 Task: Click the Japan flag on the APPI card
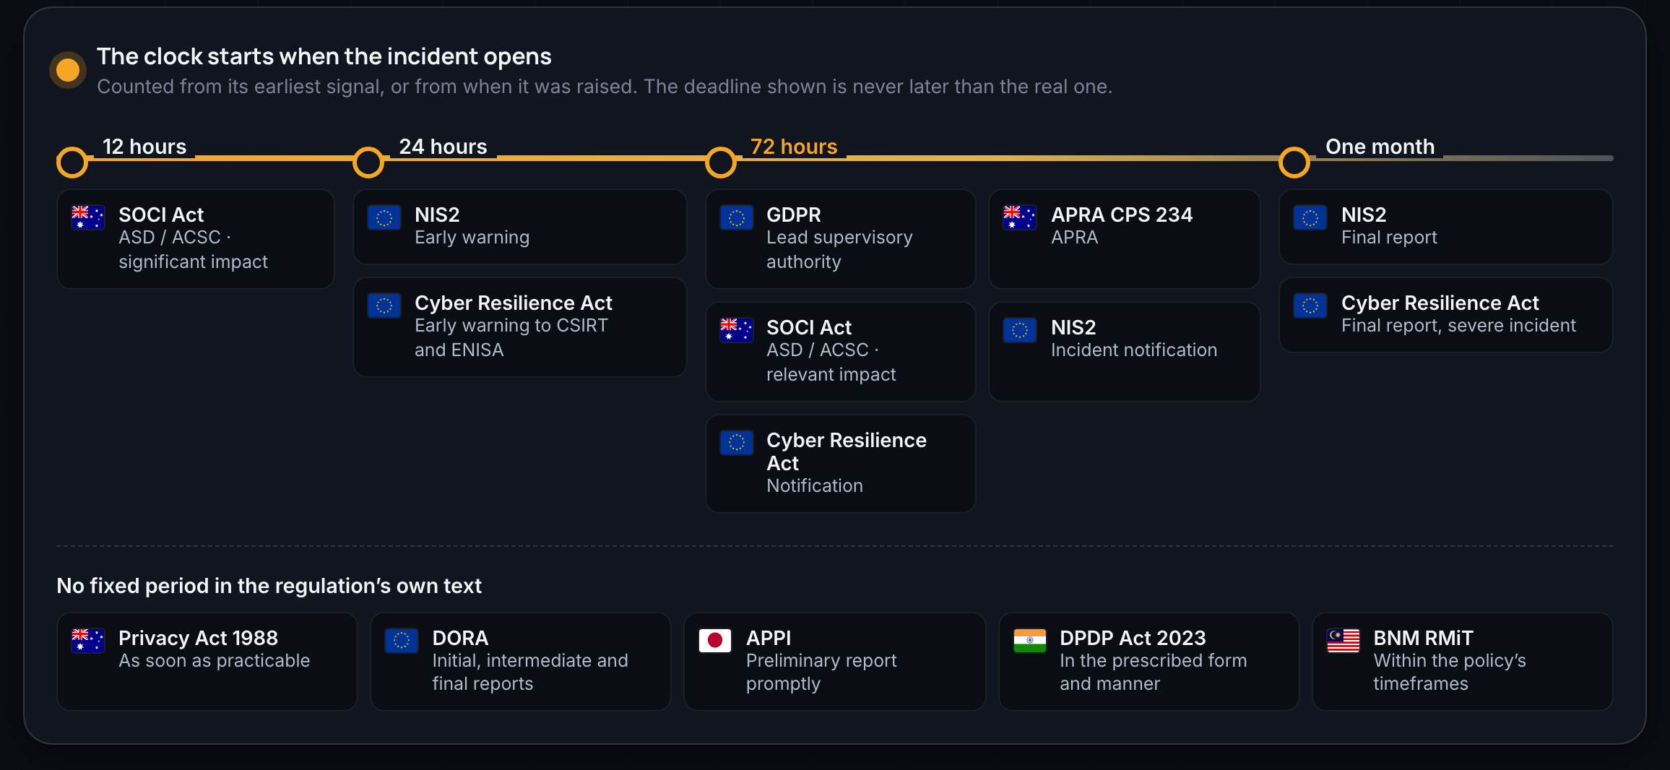715,641
